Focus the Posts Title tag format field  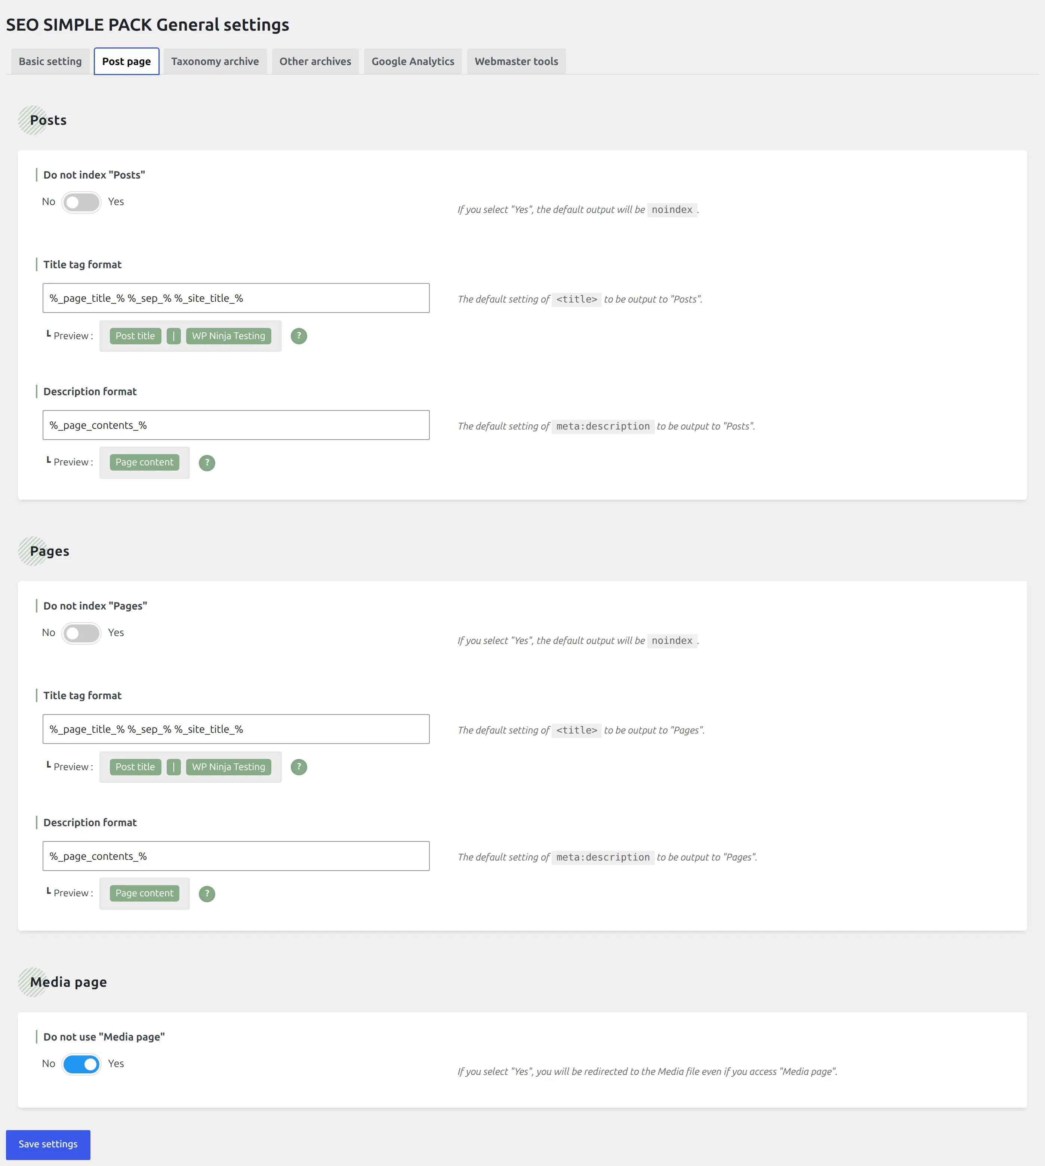point(236,298)
